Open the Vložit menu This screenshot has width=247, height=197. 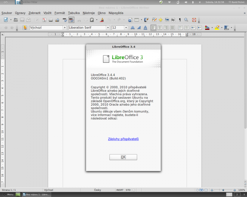tap(48, 13)
